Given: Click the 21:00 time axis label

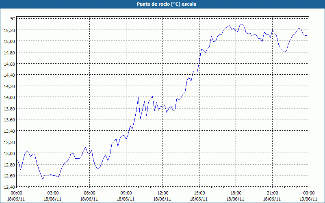Looking at the screenshot, I should 272,193.
